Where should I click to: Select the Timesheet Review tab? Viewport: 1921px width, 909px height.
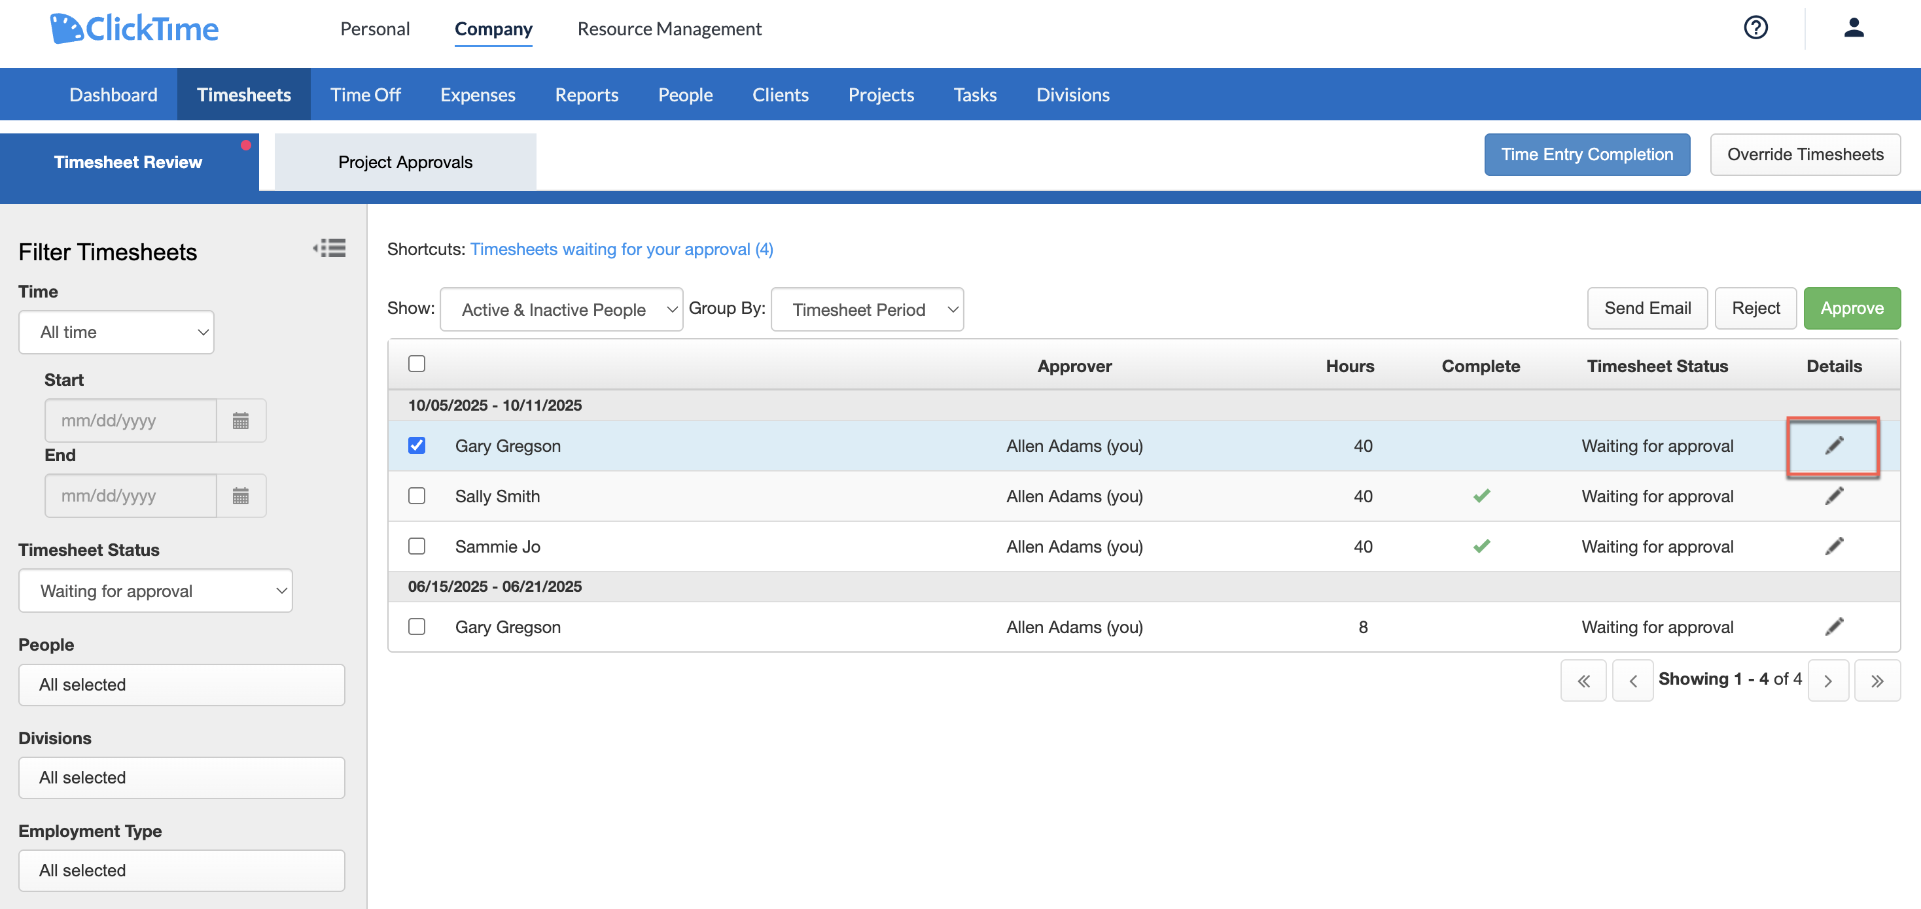128,162
